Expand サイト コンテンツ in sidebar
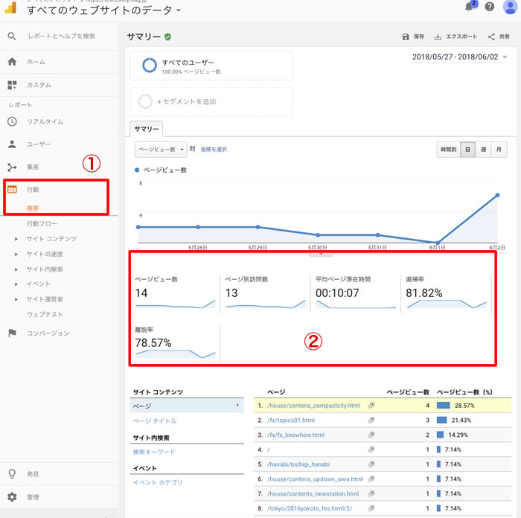Viewport: 521px width, 518px height. tap(51, 239)
